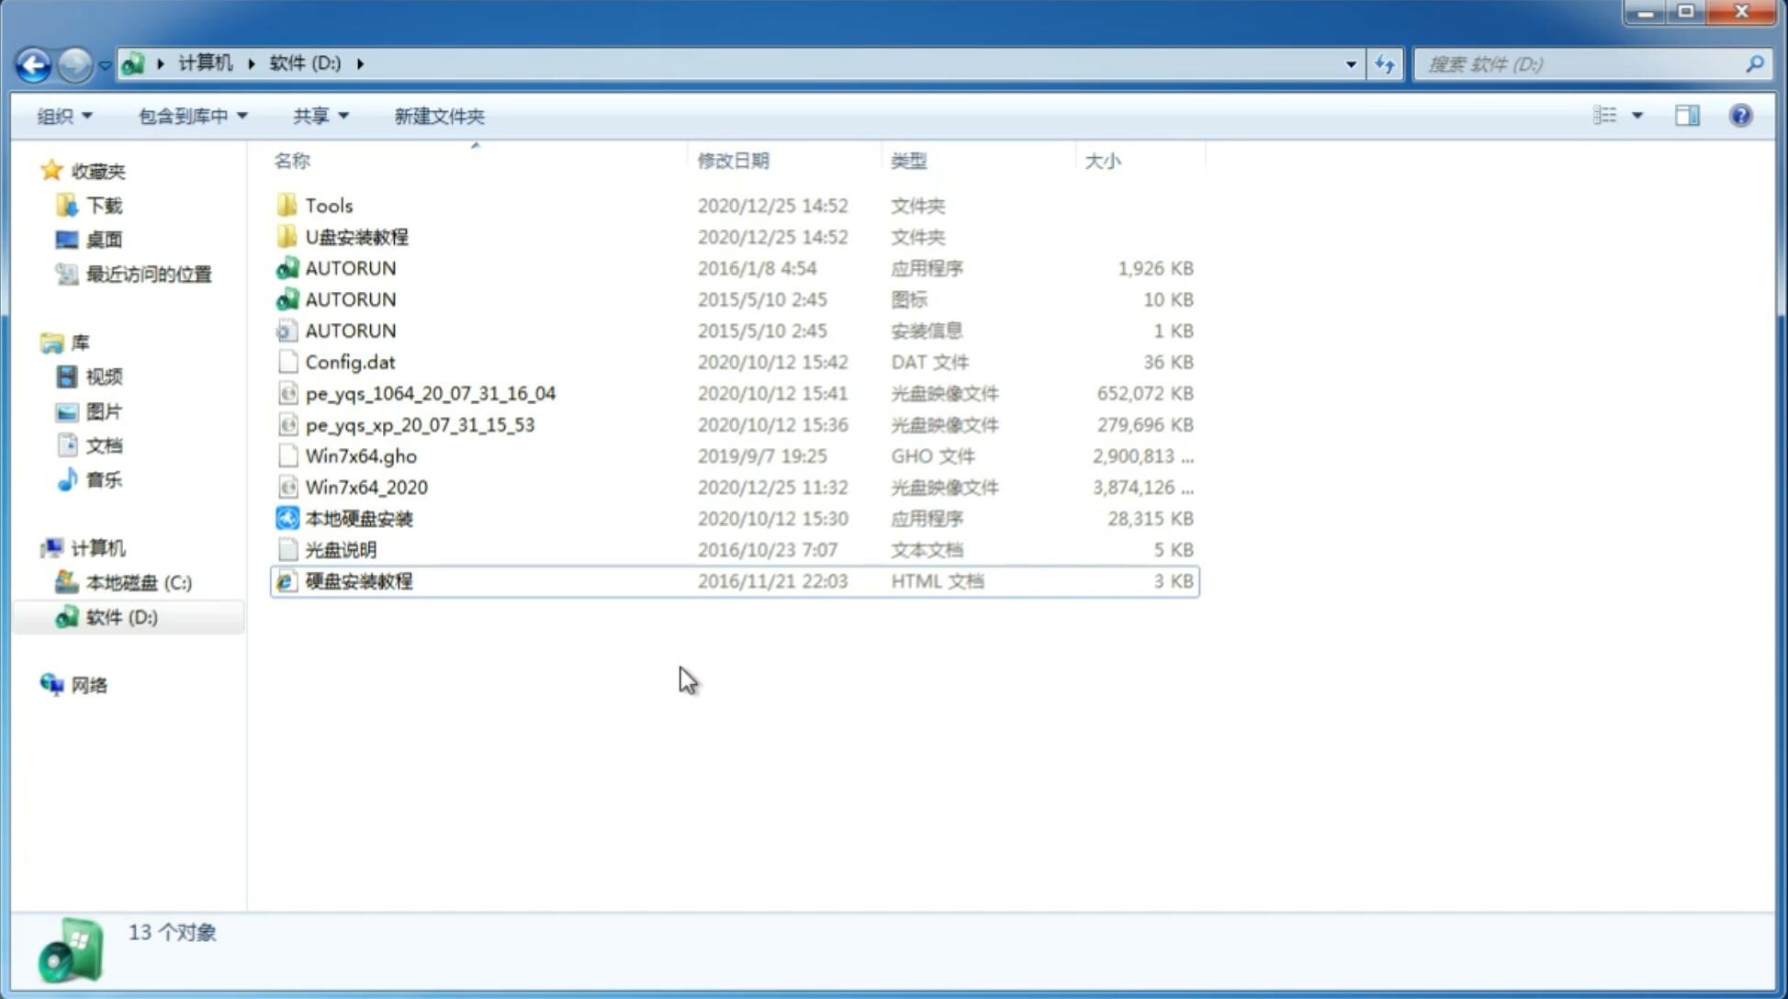The width and height of the screenshot is (1788, 999).
Task: Open Win7x64_2020 ISO image file
Action: coord(365,488)
